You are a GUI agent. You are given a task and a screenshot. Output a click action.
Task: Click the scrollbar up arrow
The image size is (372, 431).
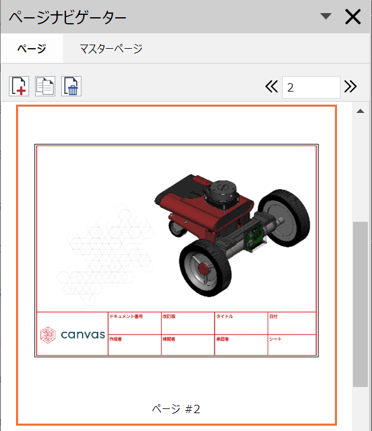point(361,111)
